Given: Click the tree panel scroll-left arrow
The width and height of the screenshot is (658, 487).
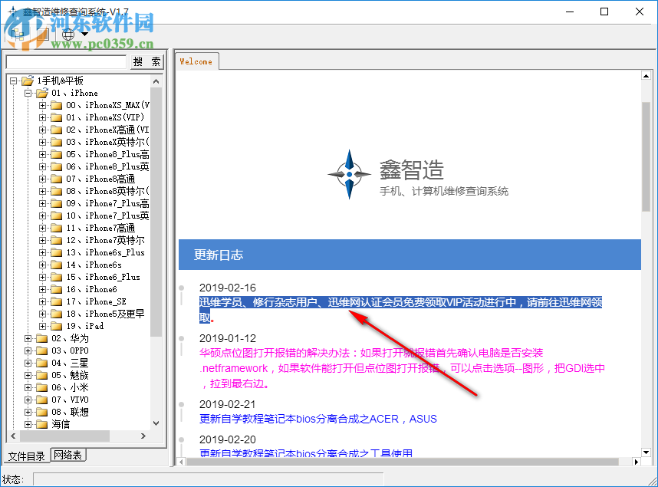Looking at the screenshot, I should tap(13, 436).
